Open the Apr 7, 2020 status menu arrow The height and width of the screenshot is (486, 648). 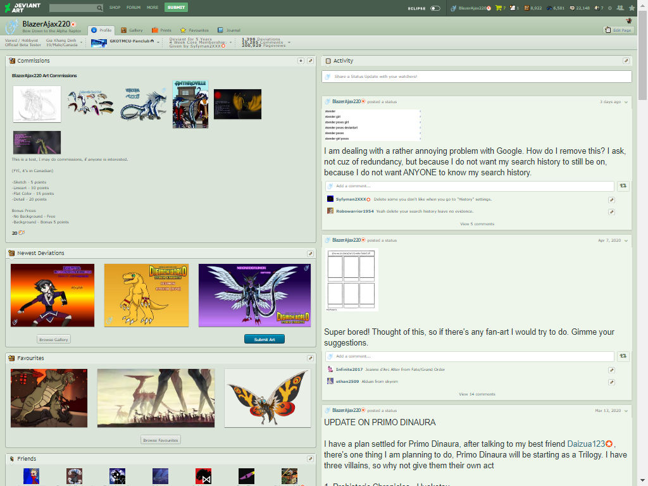pyautogui.click(x=626, y=240)
